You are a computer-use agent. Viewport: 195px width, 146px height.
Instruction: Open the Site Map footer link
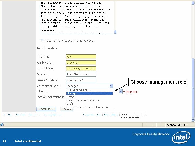[8, 115]
